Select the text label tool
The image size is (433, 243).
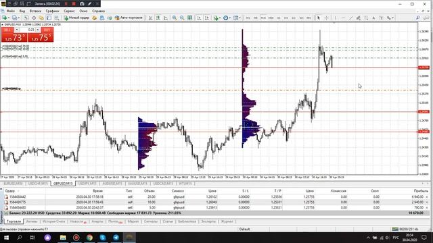[381, 18]
